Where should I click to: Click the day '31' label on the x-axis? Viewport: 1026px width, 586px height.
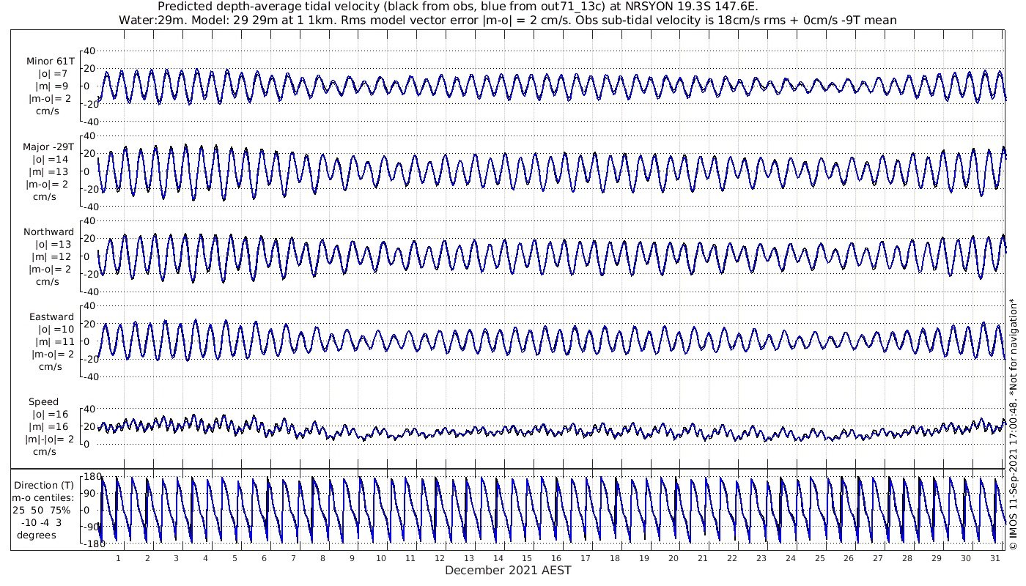(x=994, y=558)
